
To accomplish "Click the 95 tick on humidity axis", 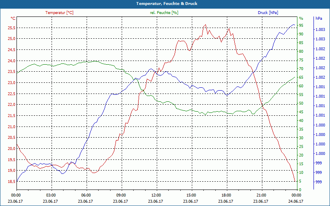I will tap(301, 26).
